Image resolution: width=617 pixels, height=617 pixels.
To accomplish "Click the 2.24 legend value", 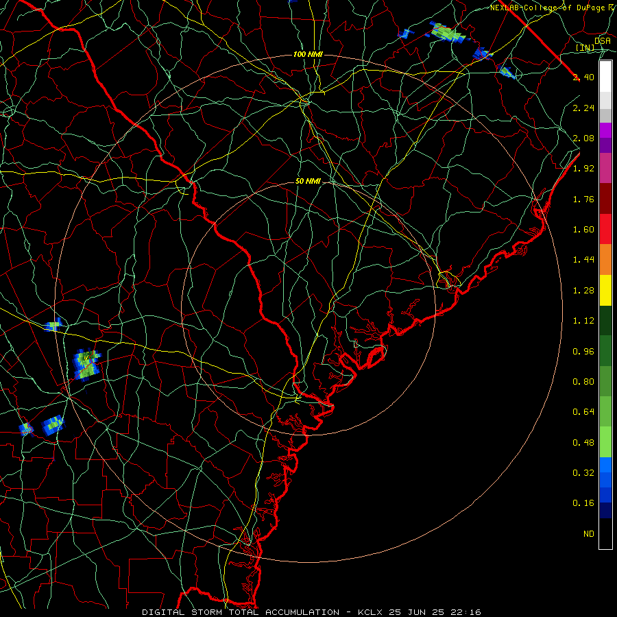I will [583, 108].
